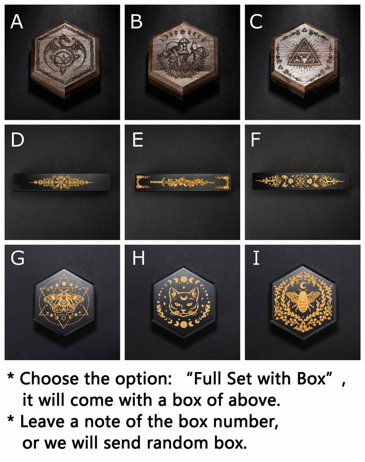
Task: Select the dragon engraved wooden box A
Action: click(x=64, y=59)
